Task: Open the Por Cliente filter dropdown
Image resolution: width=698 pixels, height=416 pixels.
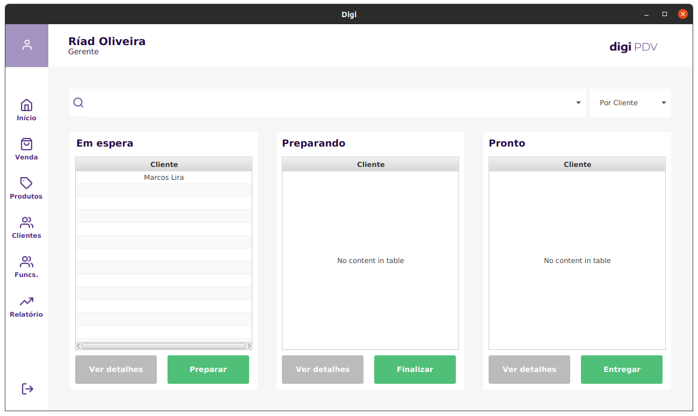Action: [630, 103]
